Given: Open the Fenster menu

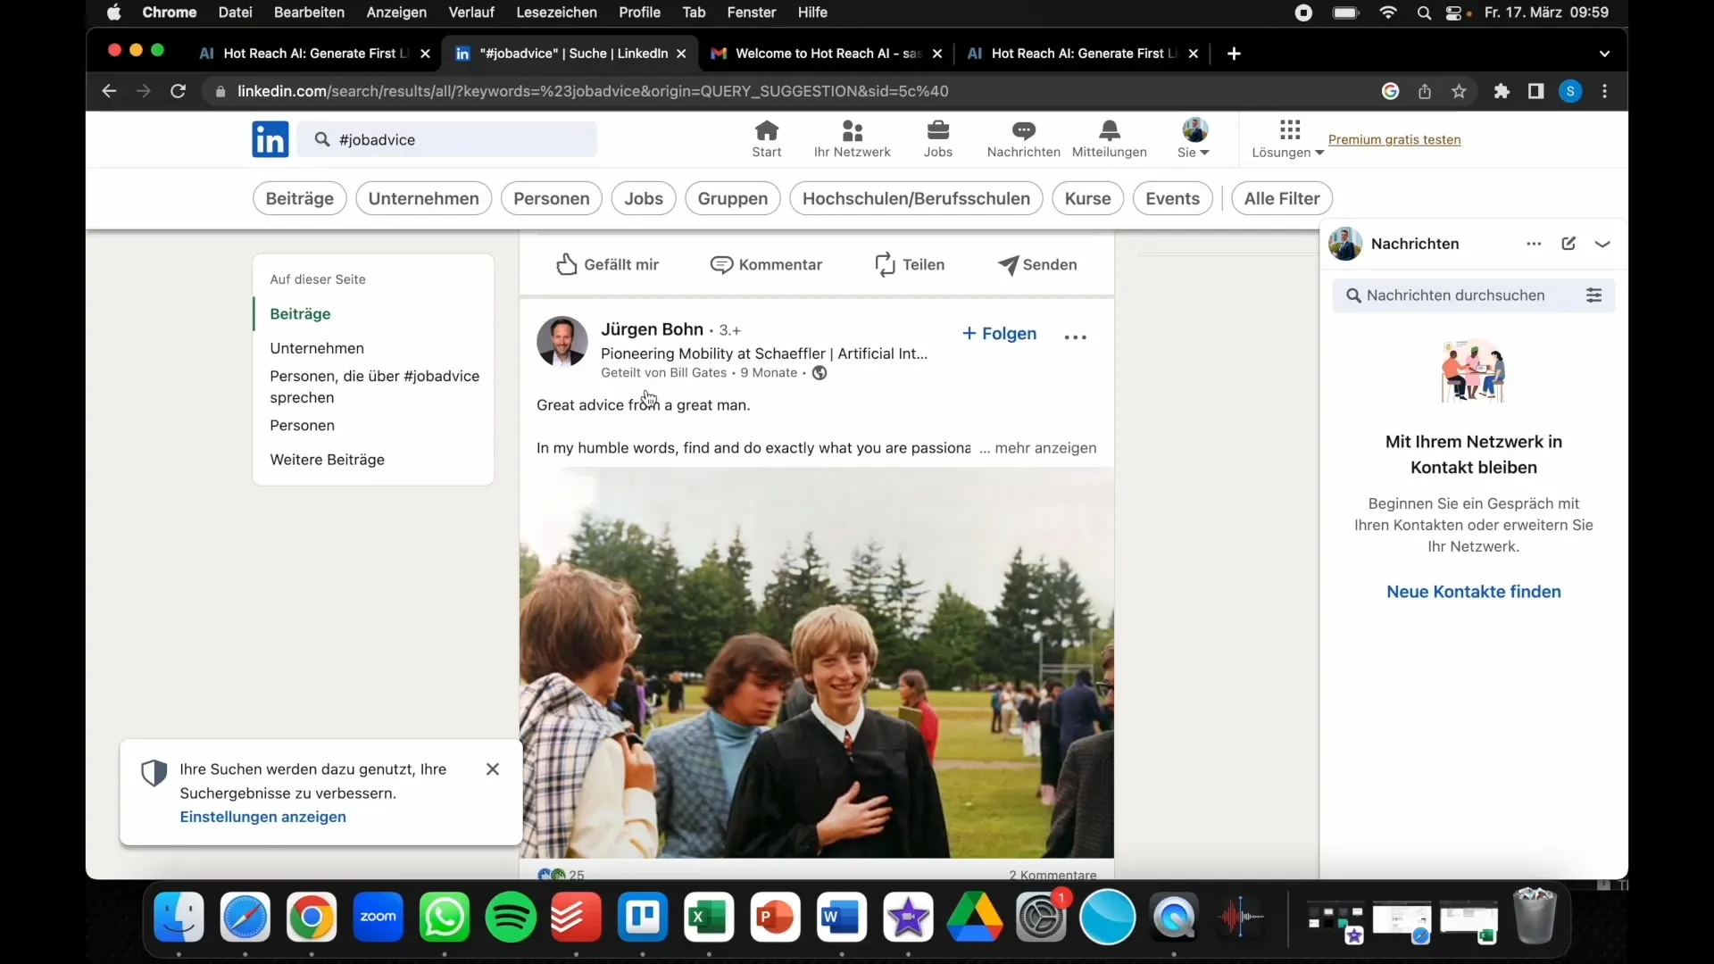Looking at the screenshot, I should (x=751, y=12).
